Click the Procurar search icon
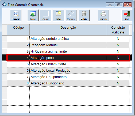 coord(16,14)
